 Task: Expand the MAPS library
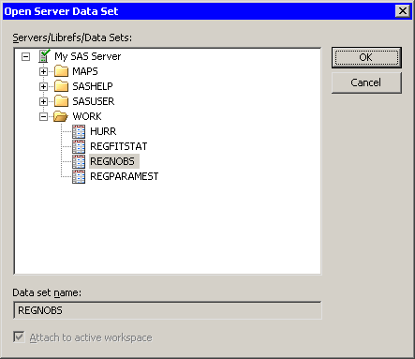tap(43, 71)
